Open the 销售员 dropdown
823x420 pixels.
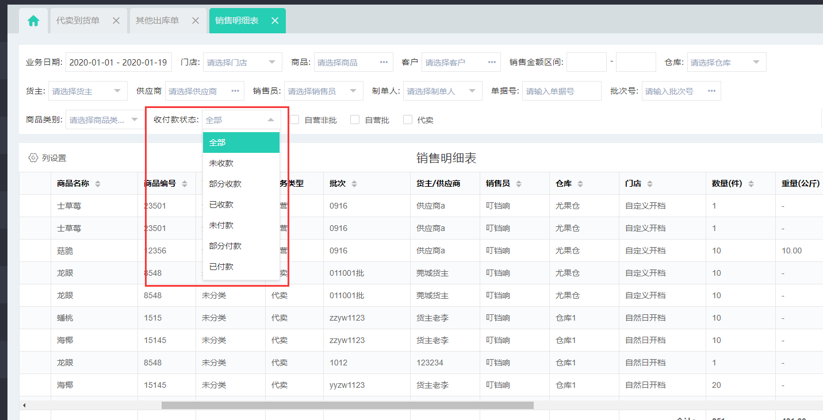(x=324, y=91)
